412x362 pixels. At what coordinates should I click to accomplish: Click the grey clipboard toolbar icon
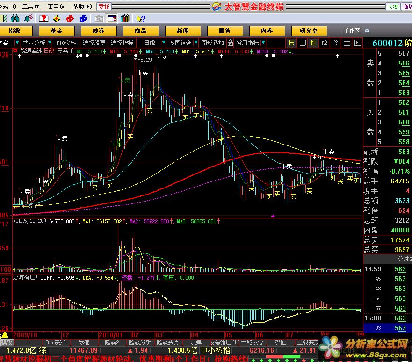click(x=99, y=18)
